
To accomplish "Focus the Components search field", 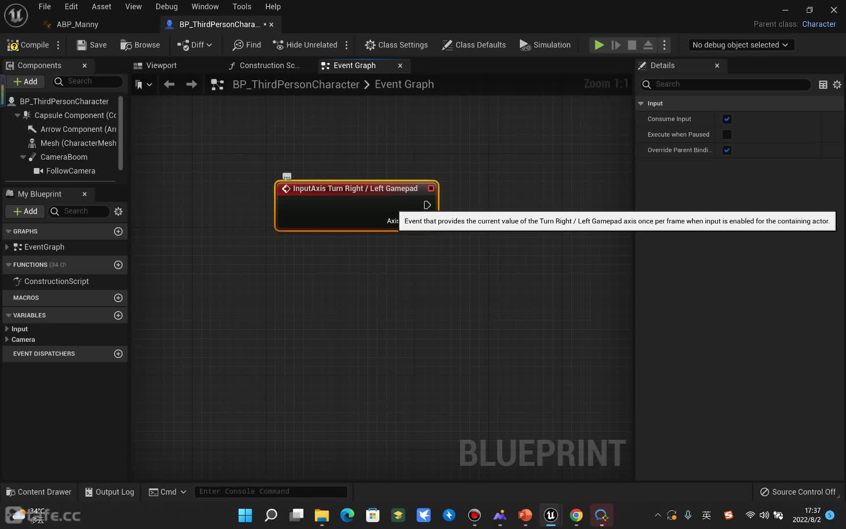I will (88, 81).
